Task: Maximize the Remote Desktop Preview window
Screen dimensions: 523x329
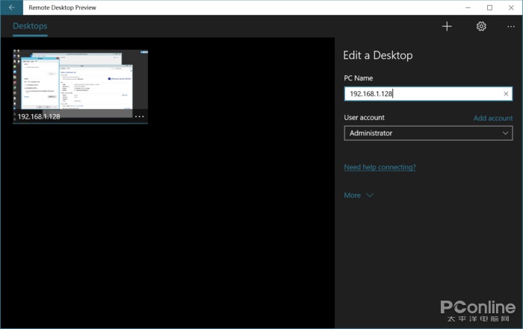Action: point(489,7)
